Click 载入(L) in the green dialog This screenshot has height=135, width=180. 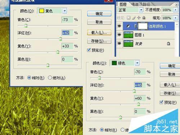click(170, 85)
